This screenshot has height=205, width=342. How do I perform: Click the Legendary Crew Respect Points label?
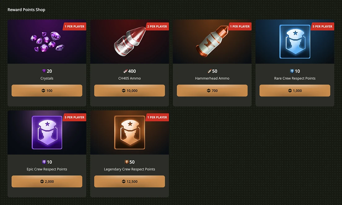pyautogui.click(x=130, y=169)
